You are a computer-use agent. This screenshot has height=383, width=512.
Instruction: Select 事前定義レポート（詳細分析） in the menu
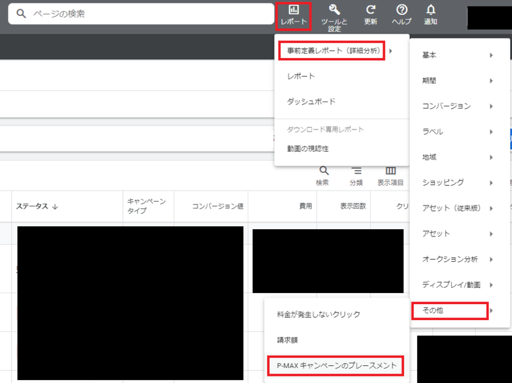331,50
